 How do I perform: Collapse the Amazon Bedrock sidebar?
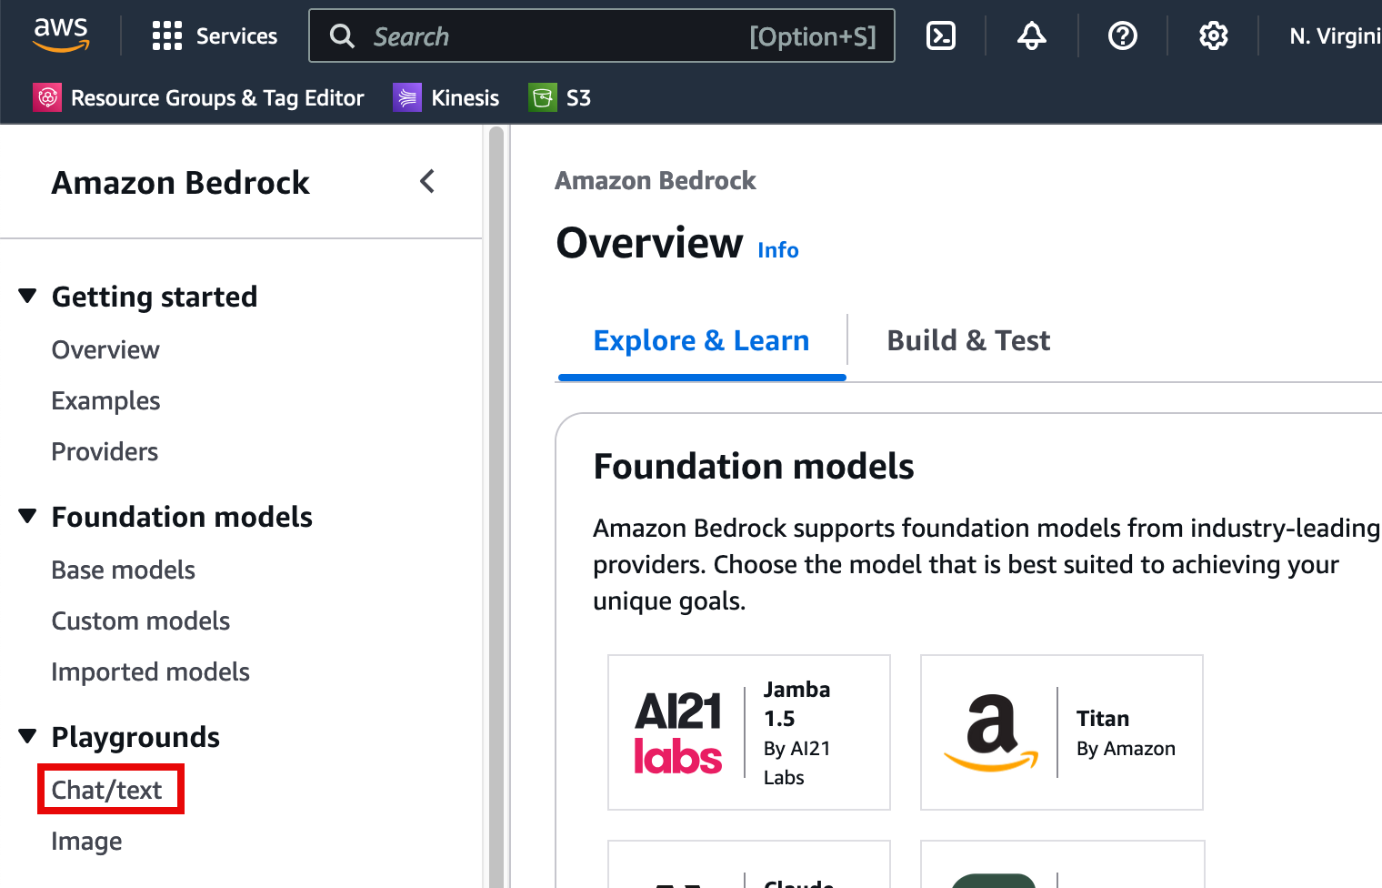click(427, 182)
